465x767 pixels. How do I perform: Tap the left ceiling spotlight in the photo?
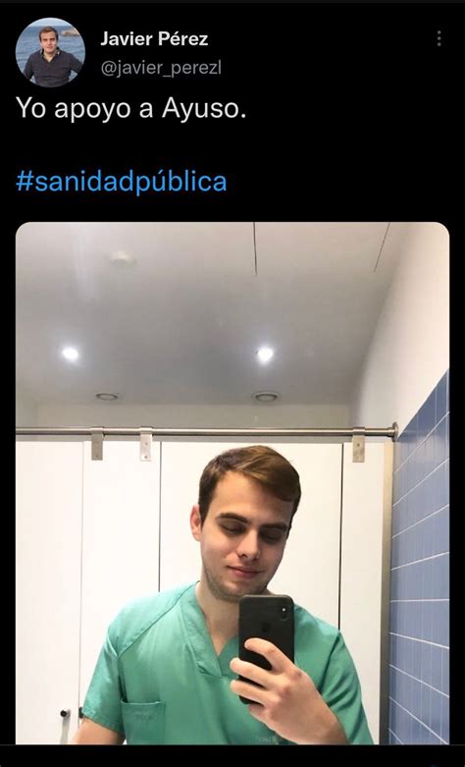[x=71, y=354]
